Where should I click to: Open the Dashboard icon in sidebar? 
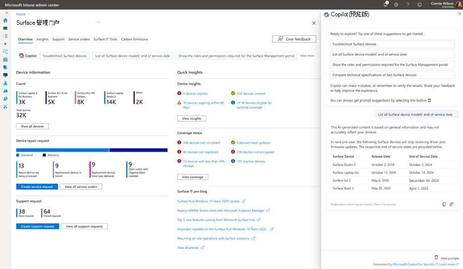(x=5, y=28)
